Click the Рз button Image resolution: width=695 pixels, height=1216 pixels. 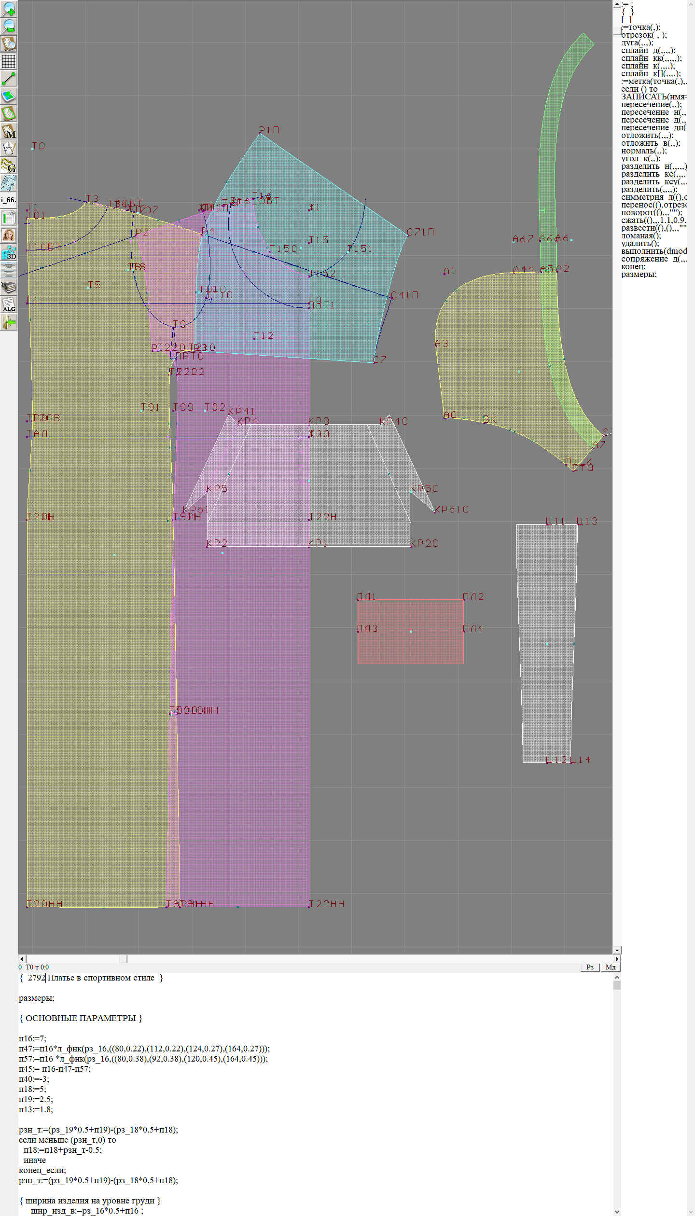590,967
